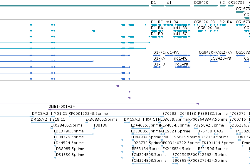The image size is (250, 165).
Task: Select the LD28732.5prime EST label
Action: coord(146,143)
